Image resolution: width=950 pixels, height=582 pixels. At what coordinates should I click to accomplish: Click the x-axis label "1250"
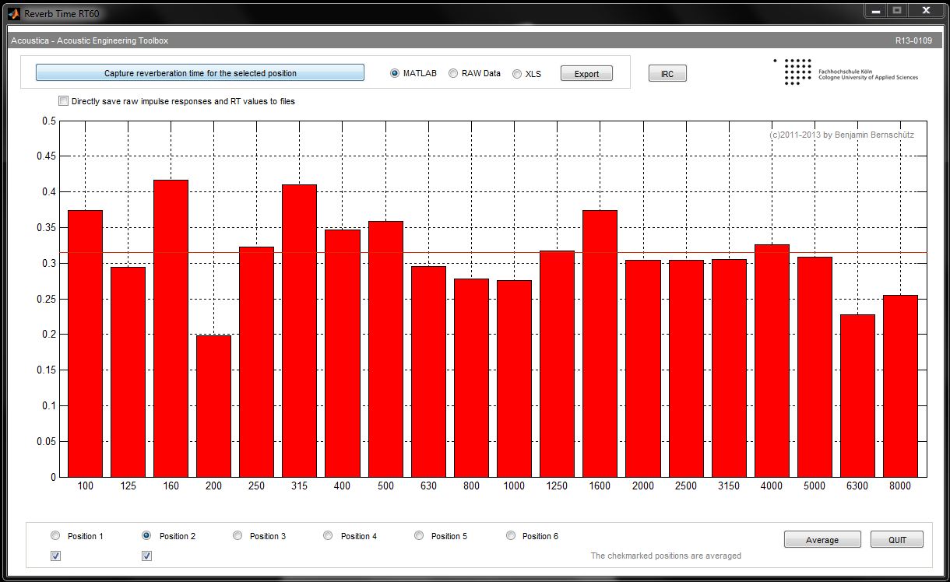(557, 486)
